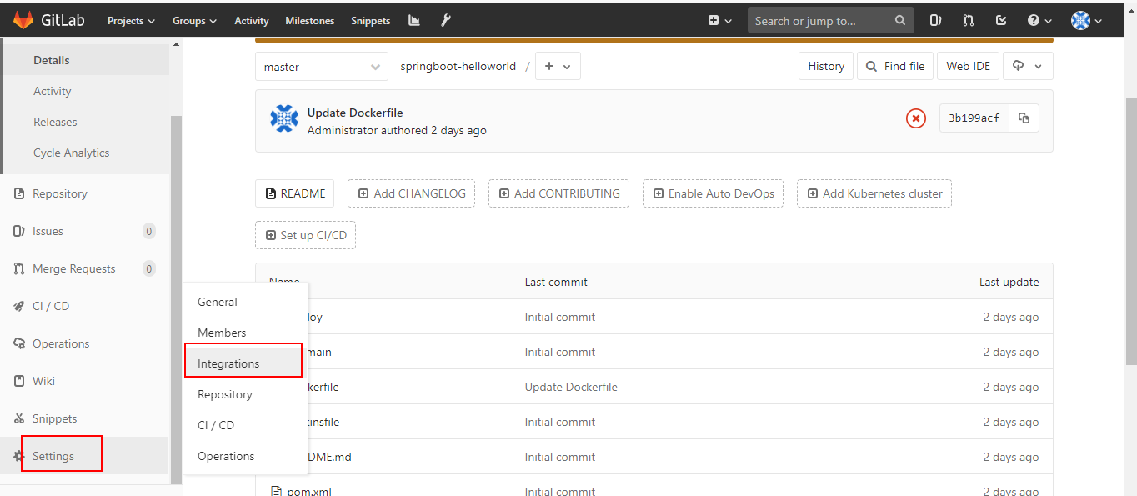1137x496 pixels.
Task: Open the Admin Area wrench icon
Action: coord(446,21)
